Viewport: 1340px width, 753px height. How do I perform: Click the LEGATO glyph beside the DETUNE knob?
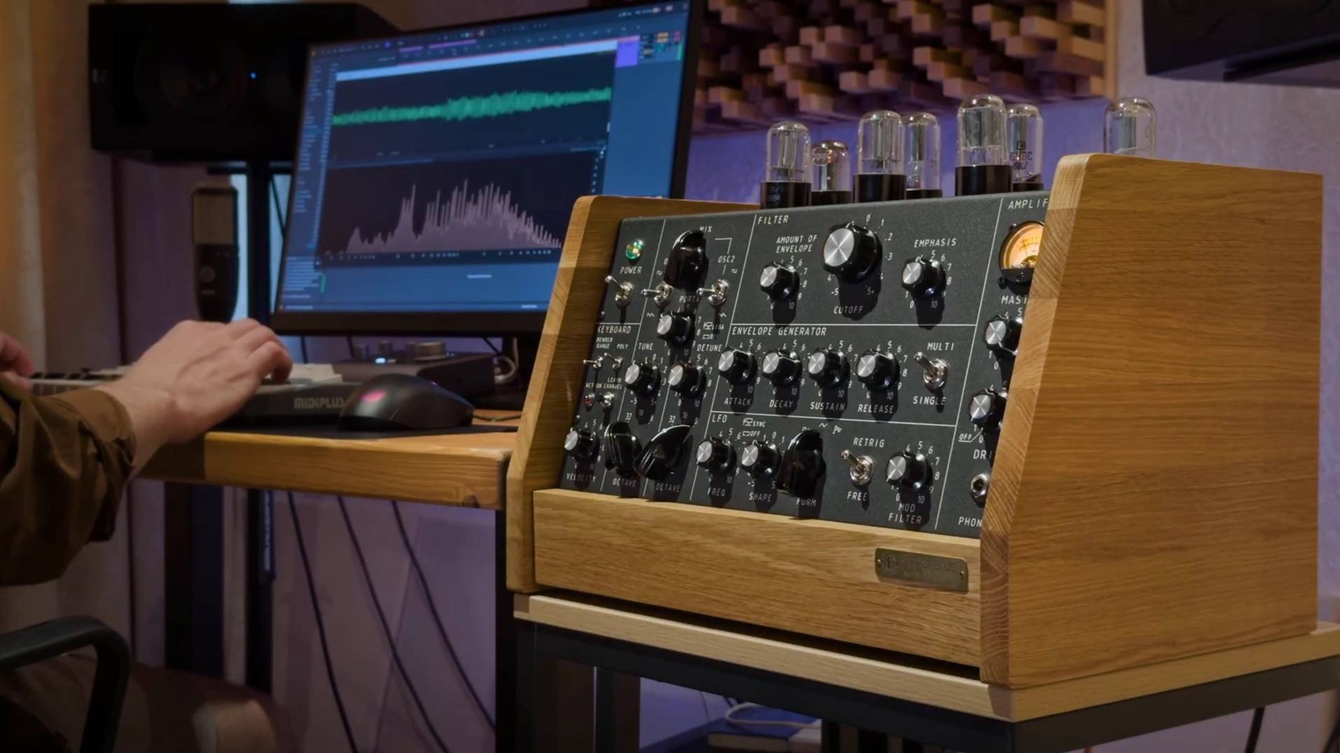coord(709,326)
